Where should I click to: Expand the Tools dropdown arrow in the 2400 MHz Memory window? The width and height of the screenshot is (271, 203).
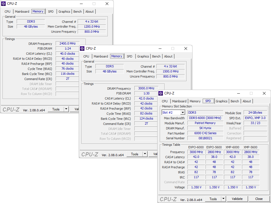[66, 109]
